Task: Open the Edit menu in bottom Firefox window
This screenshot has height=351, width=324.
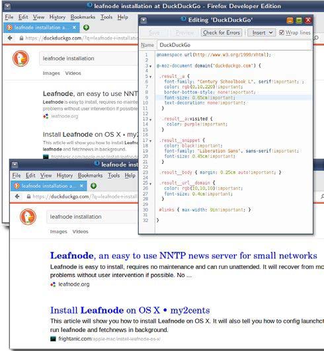Action: pyautogui.click(x=30, y=176)
